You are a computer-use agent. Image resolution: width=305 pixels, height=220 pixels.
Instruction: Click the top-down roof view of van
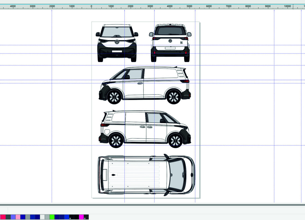(x=146, y=175)
